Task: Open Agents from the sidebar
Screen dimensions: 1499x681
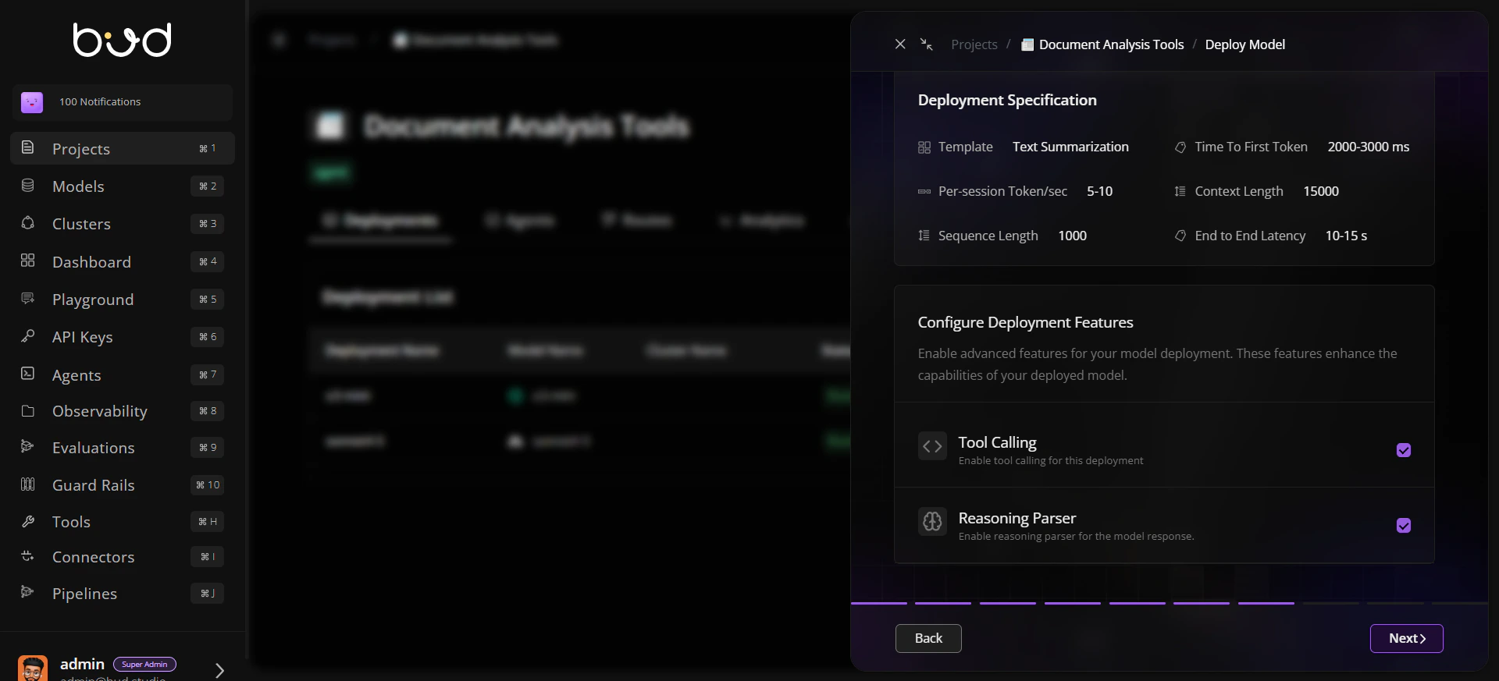Action: [123, 374]
